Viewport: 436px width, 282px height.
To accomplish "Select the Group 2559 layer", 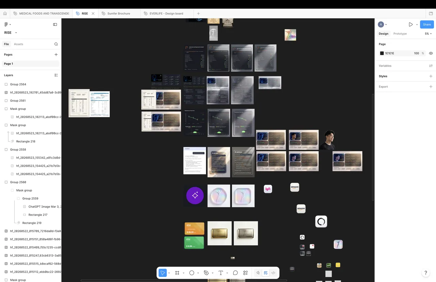I will click(x=31, y=199).
